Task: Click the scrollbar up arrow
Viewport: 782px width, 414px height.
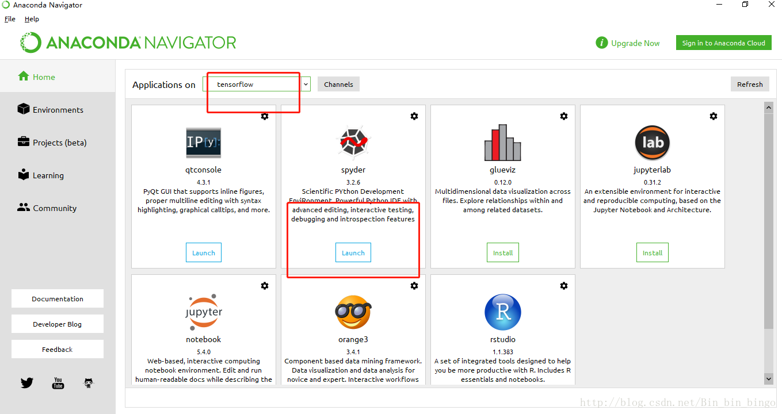Action: tap(768, 108)
